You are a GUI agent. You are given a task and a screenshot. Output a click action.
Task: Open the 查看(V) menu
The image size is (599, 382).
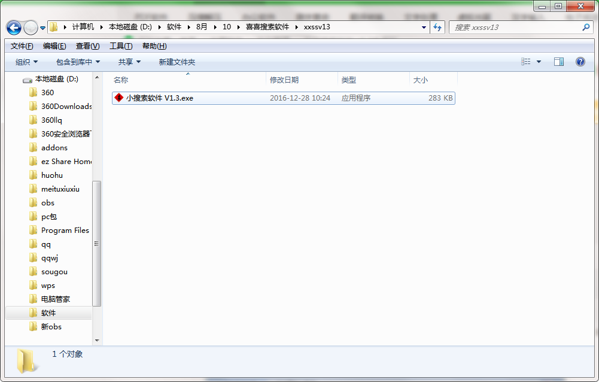tap(87, 46)
